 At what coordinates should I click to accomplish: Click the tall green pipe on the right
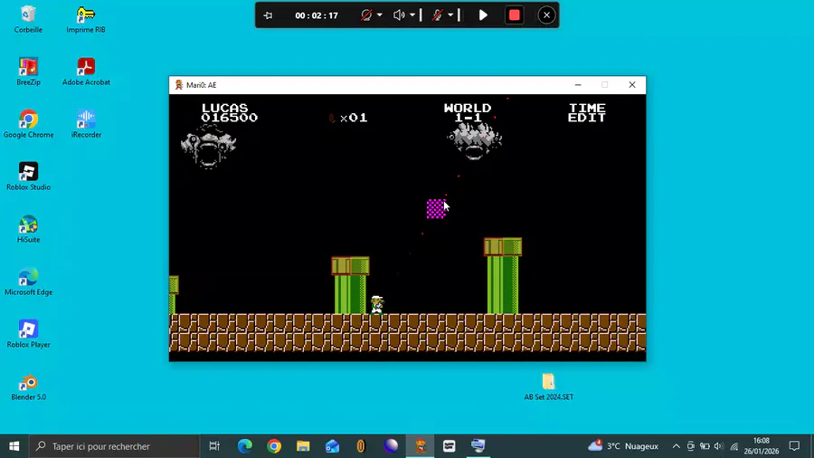(x=503, y=276)
